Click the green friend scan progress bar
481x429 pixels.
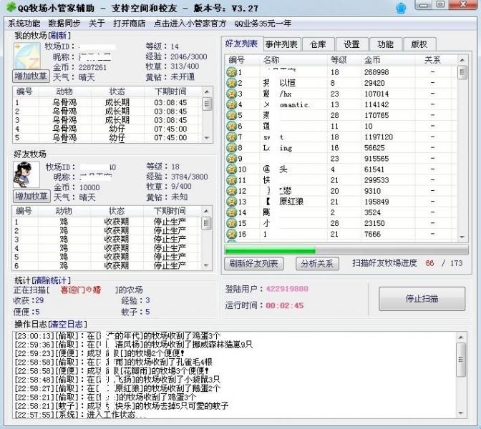click(x=346, y=250)
